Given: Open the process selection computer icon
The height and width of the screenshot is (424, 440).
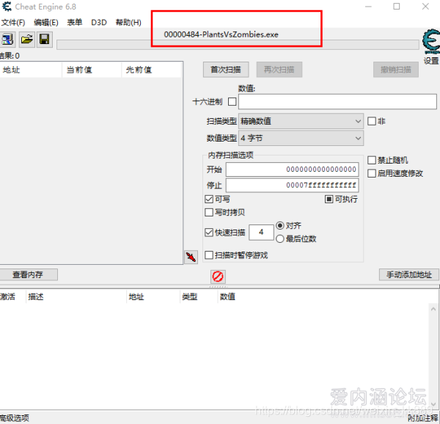Looking at the screenshot, I should pos(7,40).
